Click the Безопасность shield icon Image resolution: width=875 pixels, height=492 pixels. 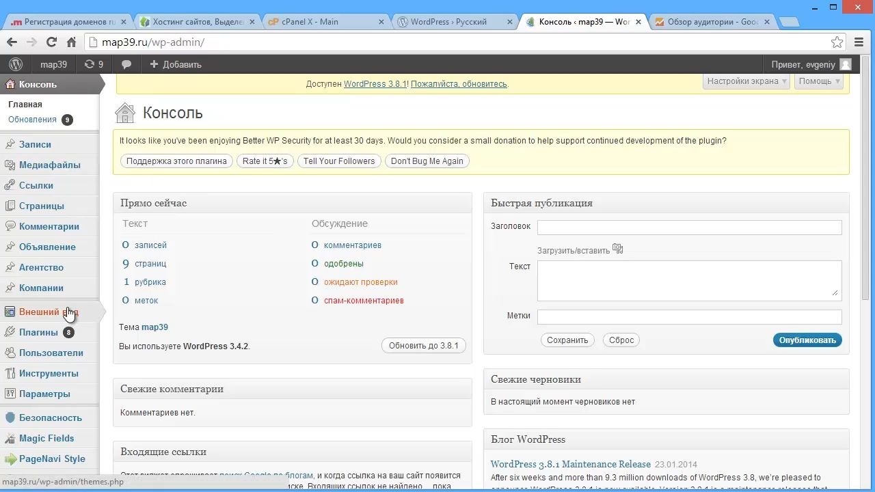coord(10,418)
